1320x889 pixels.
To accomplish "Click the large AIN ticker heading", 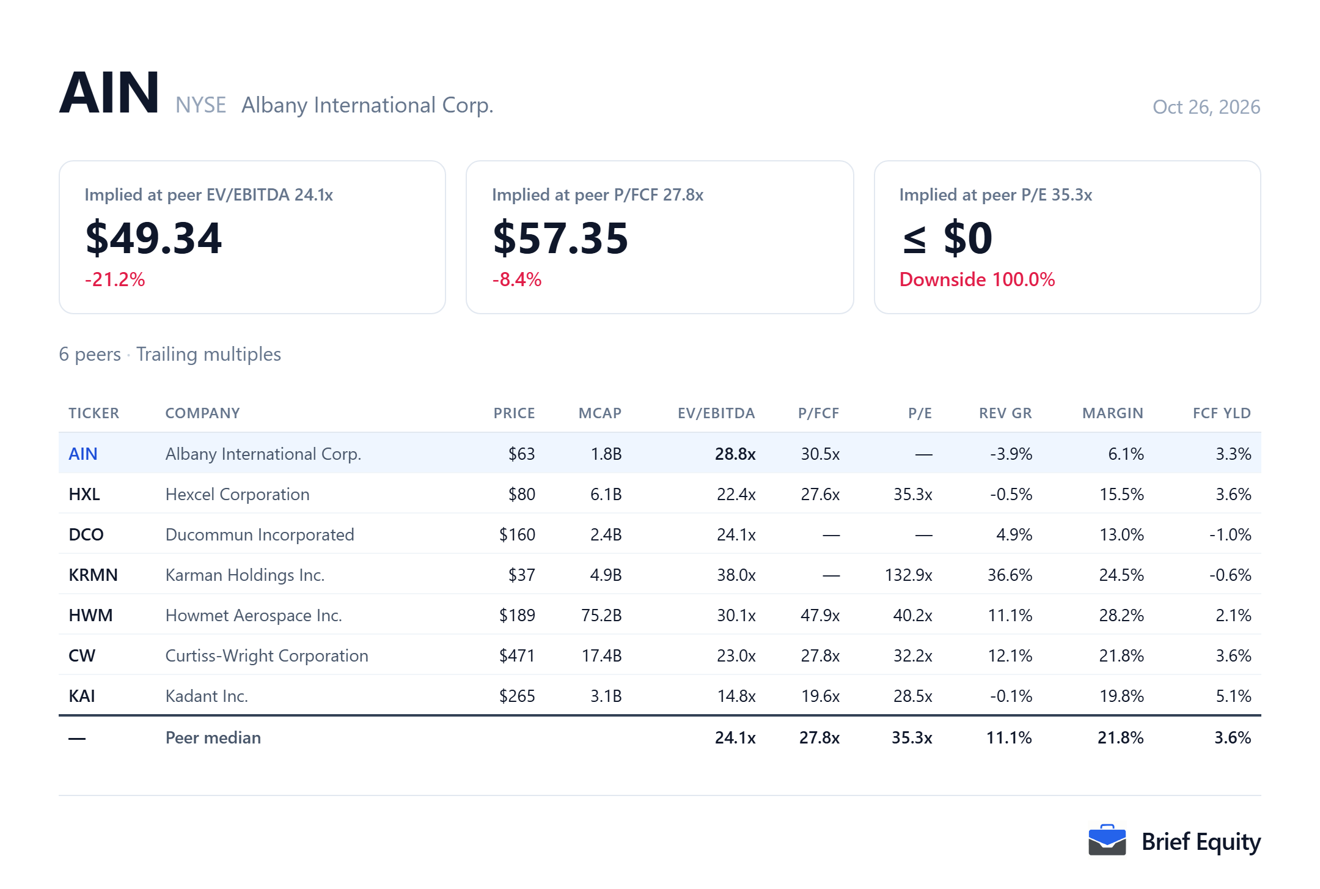I will [109, 92].
